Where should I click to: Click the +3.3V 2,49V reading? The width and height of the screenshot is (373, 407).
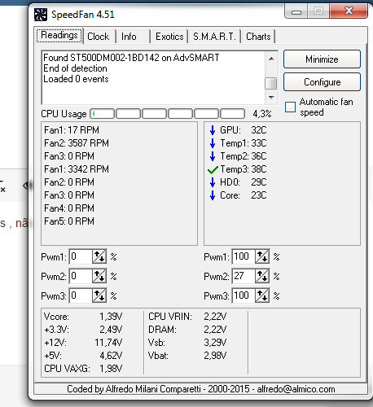coord(83,330)
